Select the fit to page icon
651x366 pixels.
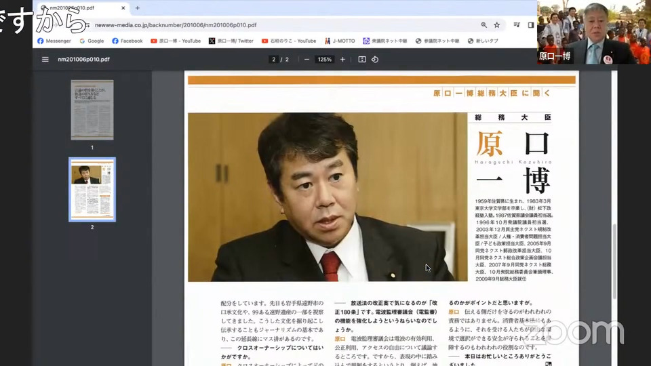[362, 60]
